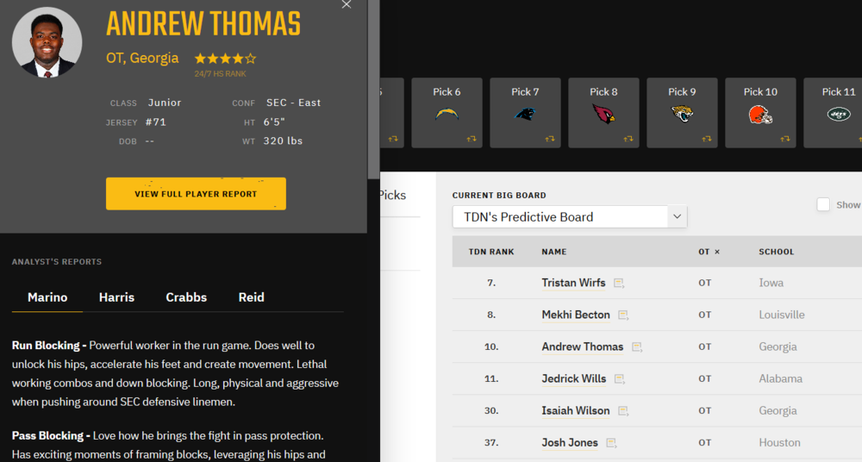This screenshot has width=862, height=462.
Task: Sort by the NAME column header
Action: (553, 252)
